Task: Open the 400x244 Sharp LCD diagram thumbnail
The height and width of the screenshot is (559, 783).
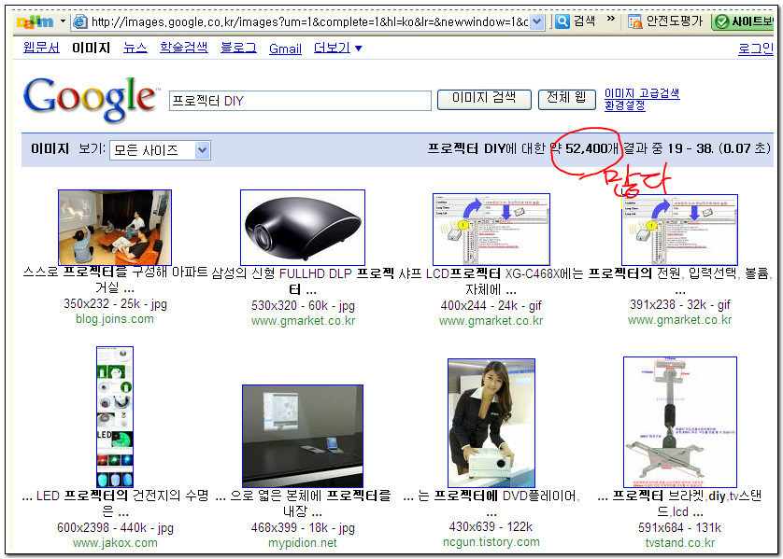Action: point(491,229)
